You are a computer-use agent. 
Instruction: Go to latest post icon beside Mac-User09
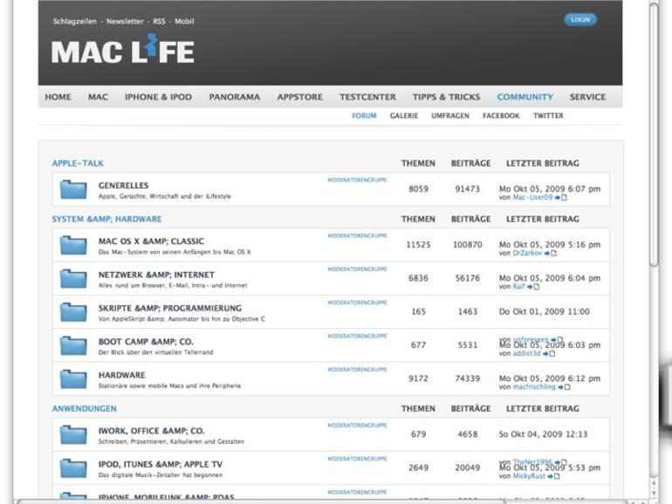pos(561,197)
